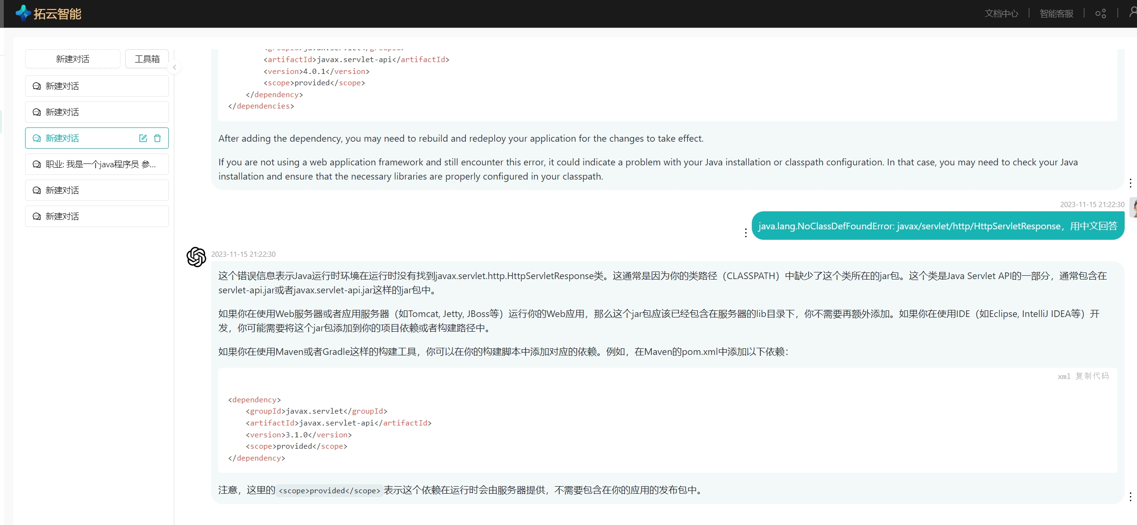This screenshot has height=525, width=1137.
Task: Open three-dot menu beside user's teal message
Action: [x=746, y=233]
